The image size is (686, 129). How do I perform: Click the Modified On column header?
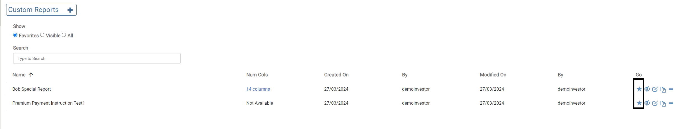point(493,75)
